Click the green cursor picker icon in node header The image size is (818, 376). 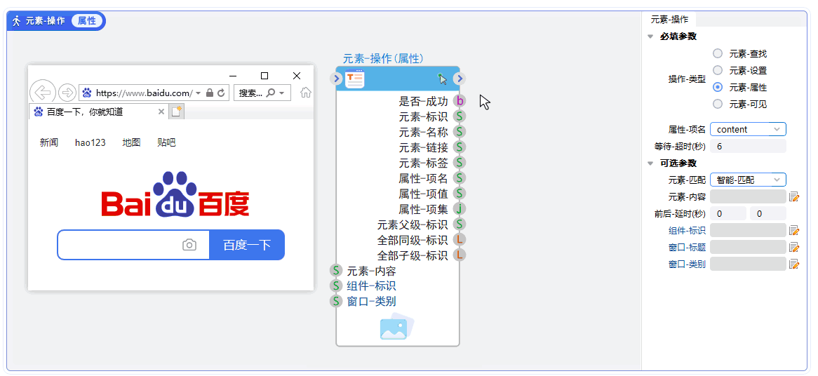443,79
